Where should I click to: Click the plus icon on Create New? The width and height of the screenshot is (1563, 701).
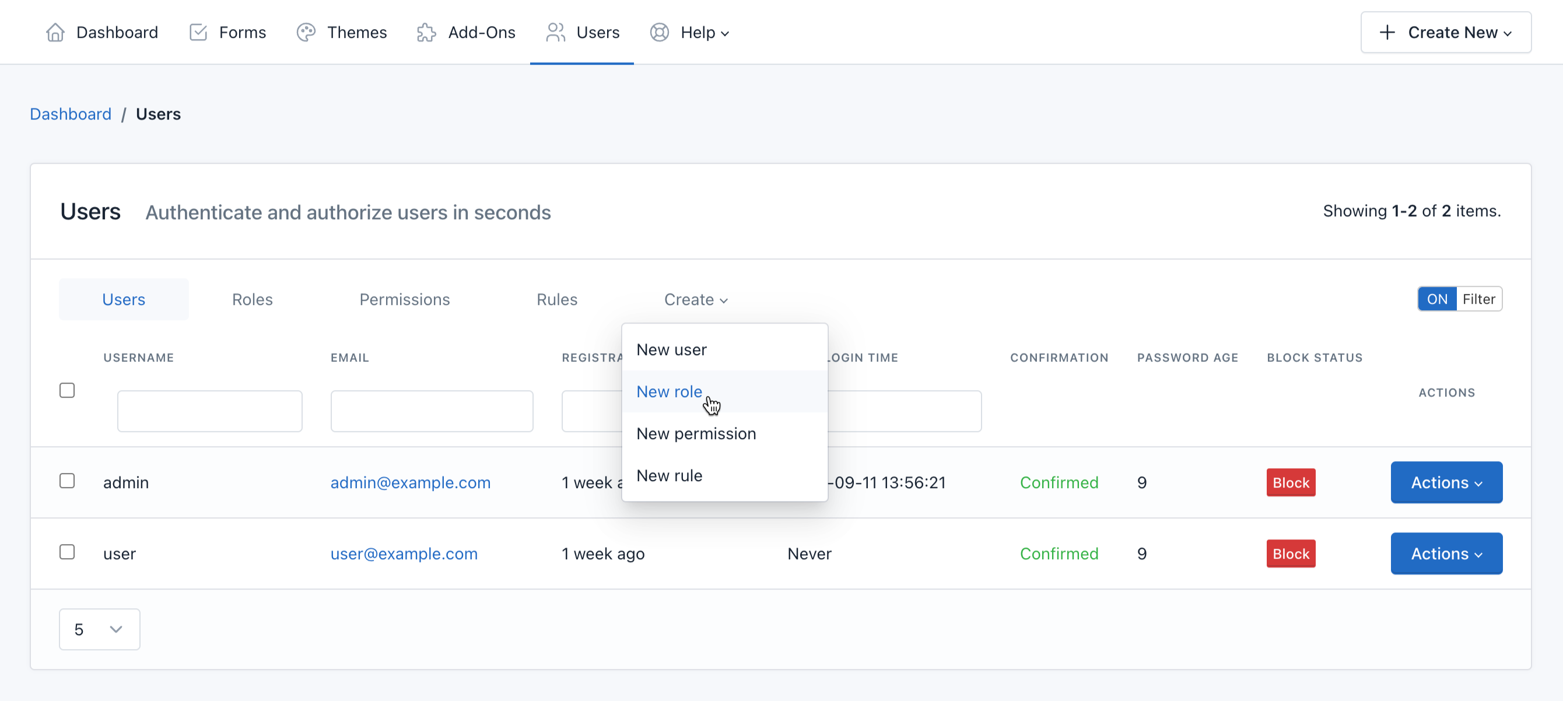(1388, 32)
